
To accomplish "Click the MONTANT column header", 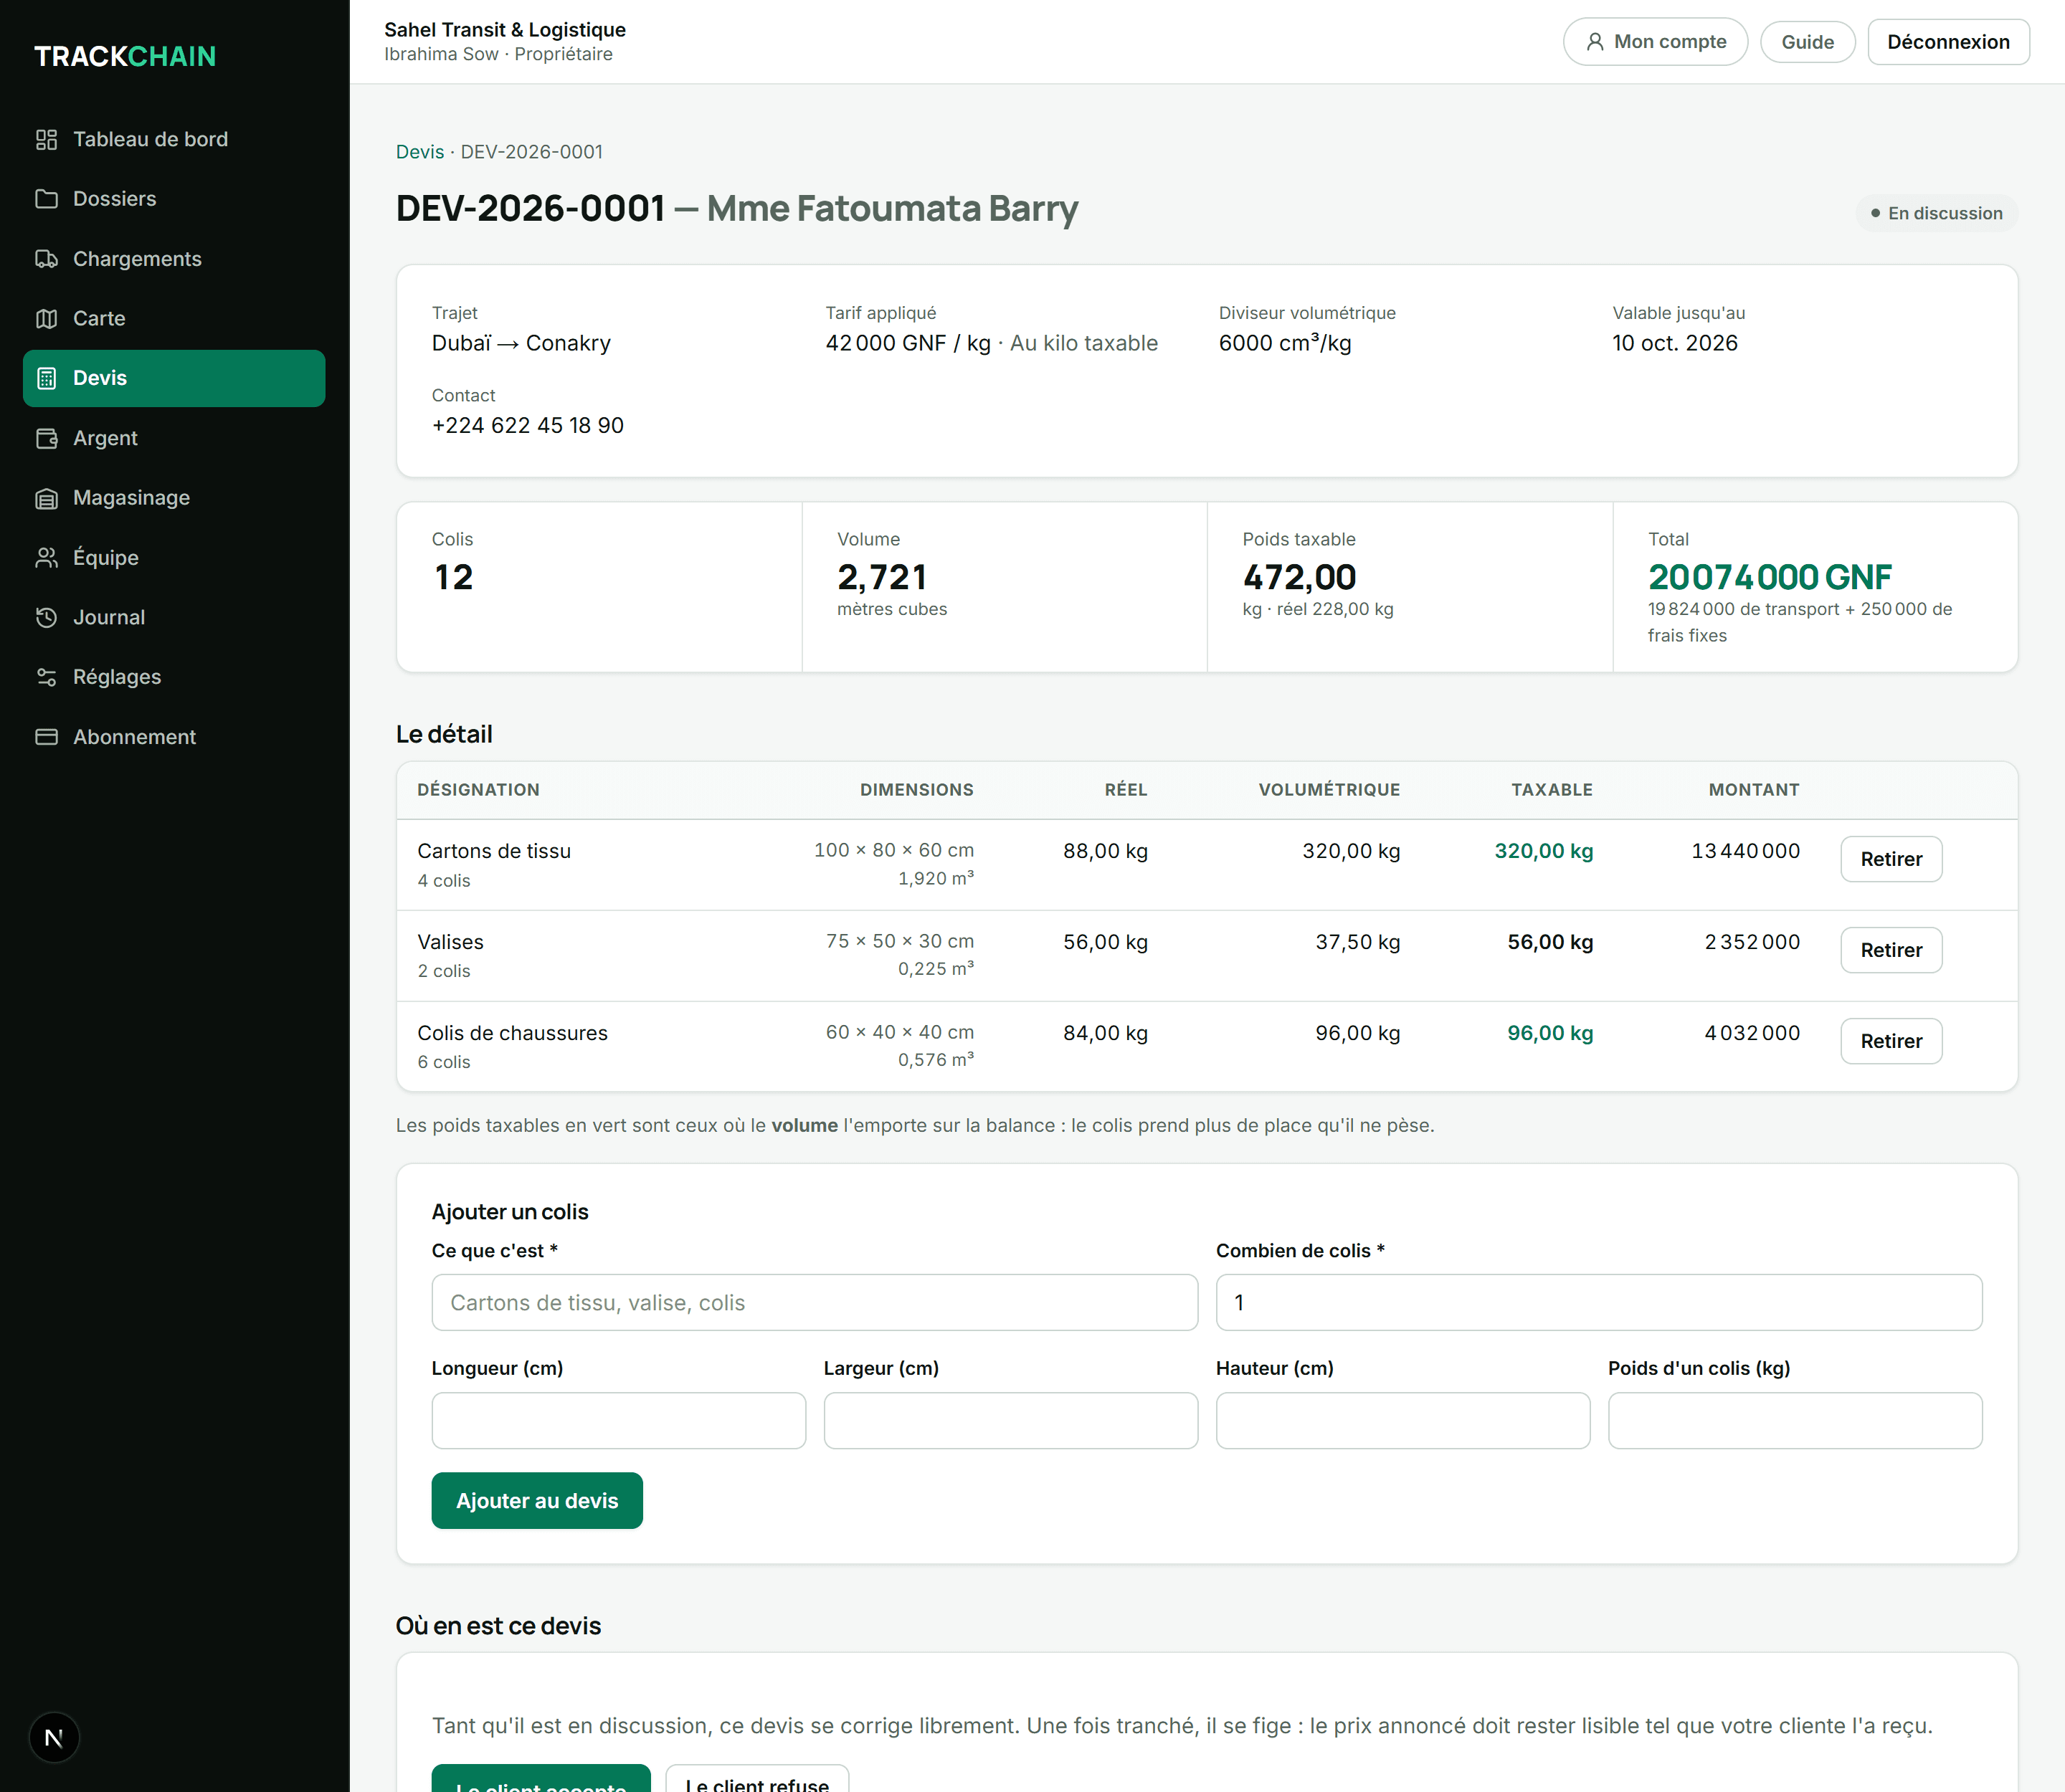I will pyautogui.click(x=1754, y=790).
